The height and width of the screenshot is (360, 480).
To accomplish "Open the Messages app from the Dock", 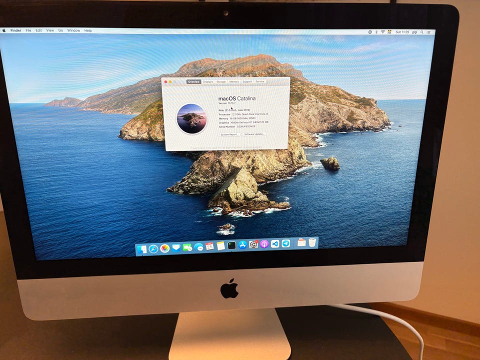I will (x=198, y=247).
